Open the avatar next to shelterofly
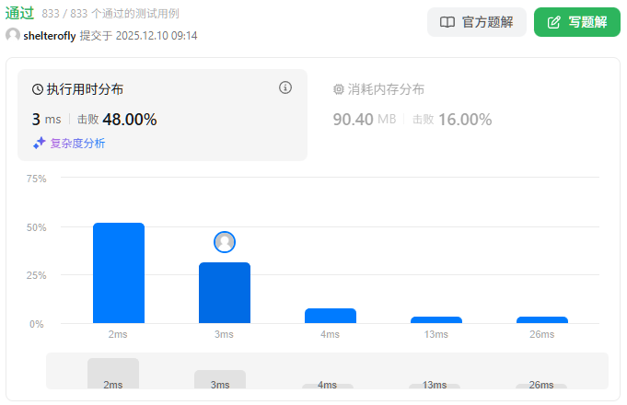This screenshot has height=405, width=627. (x=13, y=35)
